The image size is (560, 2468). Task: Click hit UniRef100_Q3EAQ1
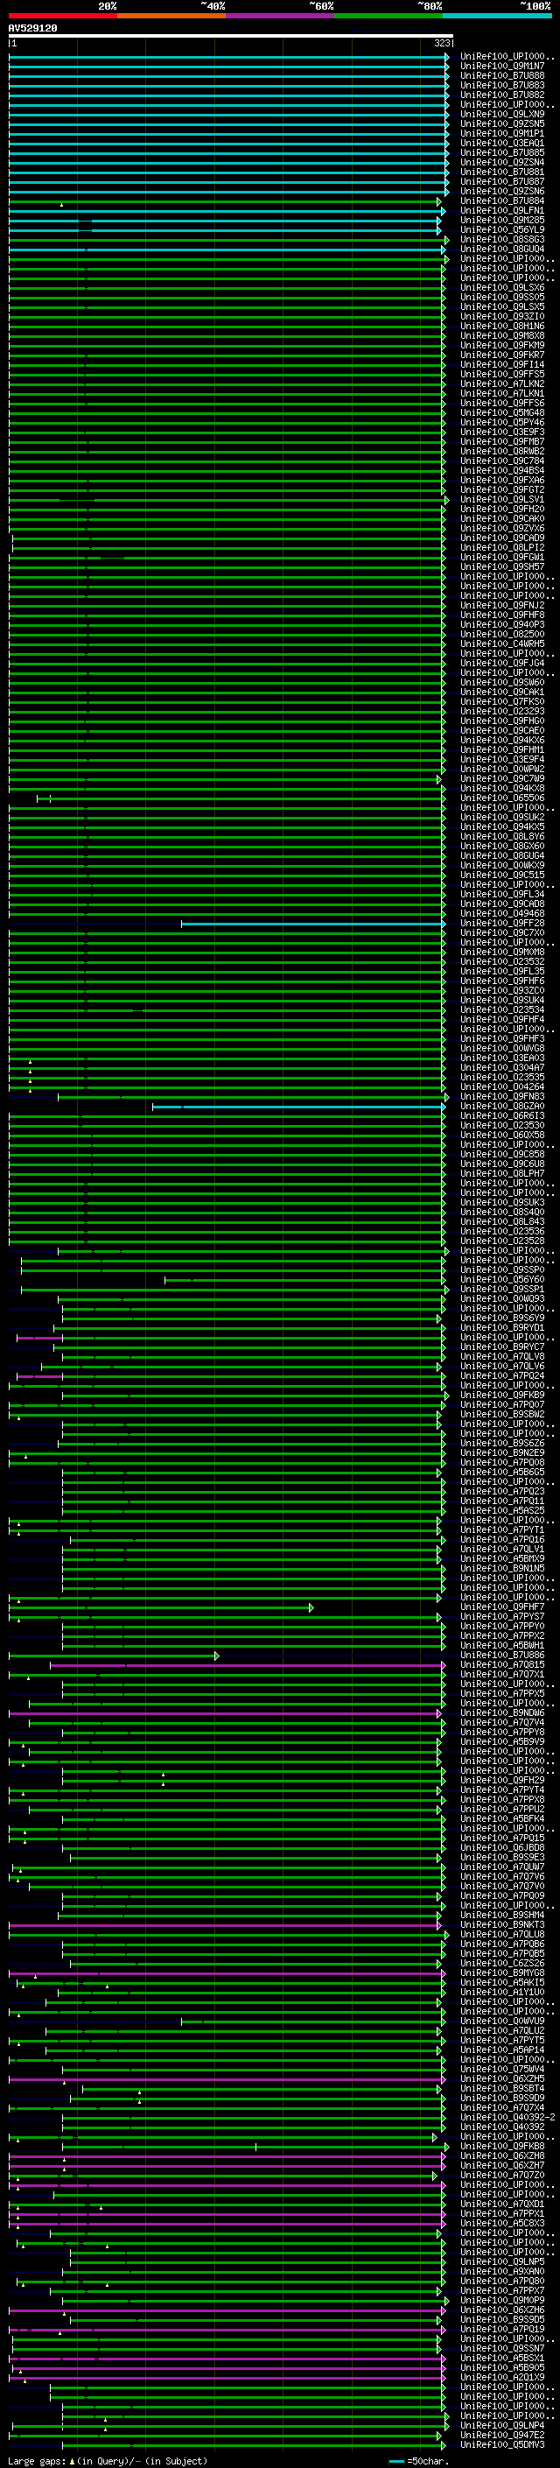502,143
